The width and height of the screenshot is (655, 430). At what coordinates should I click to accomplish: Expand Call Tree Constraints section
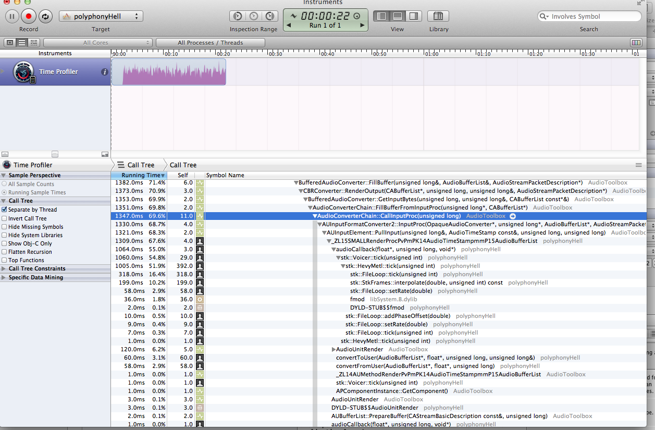click(x=4, y=269)
